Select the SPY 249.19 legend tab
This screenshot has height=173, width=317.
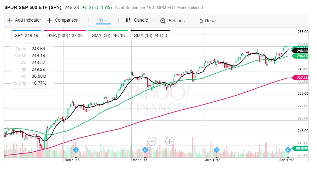(x=26, y=35)
